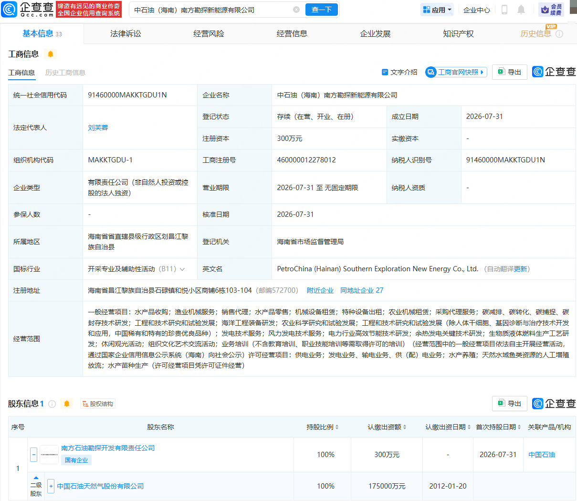Open 南方石油勘探开发有限责任公司 shareholder link
The height and width of the screenshot is (501, 577).
click(x=108, y=448)
